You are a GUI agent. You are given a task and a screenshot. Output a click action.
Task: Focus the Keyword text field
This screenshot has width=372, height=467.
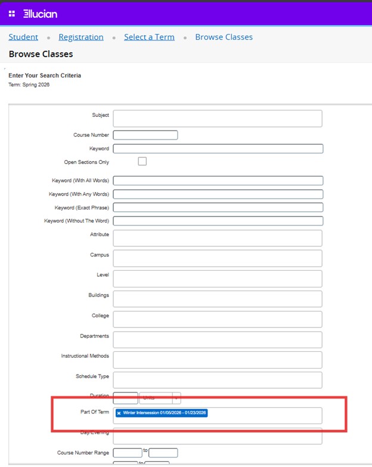click(x=218, y=149)
